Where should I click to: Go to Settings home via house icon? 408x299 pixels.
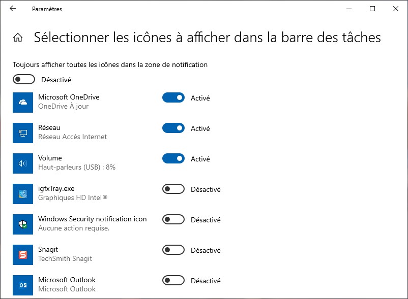18,38
